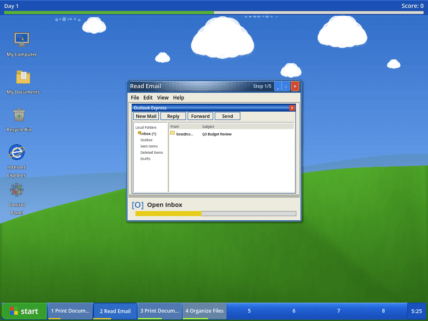Click the Forward button
The image size is (428, 321).
tap(200, 116)
